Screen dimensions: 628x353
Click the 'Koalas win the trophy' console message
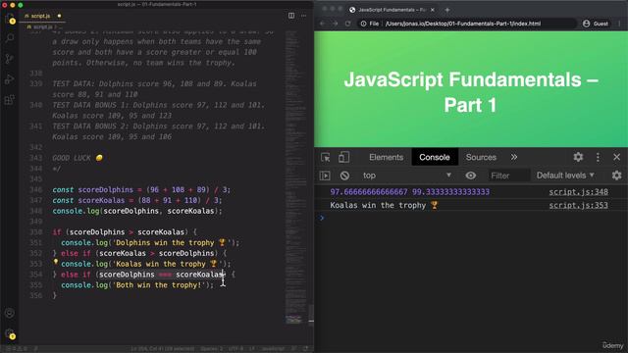pyautogui.click(x=384, y=205)
